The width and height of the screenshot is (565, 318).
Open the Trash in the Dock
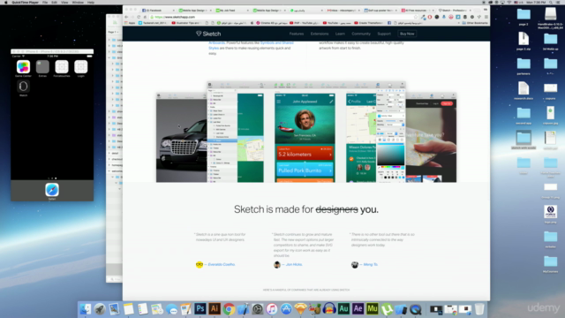tap(479, 309)
